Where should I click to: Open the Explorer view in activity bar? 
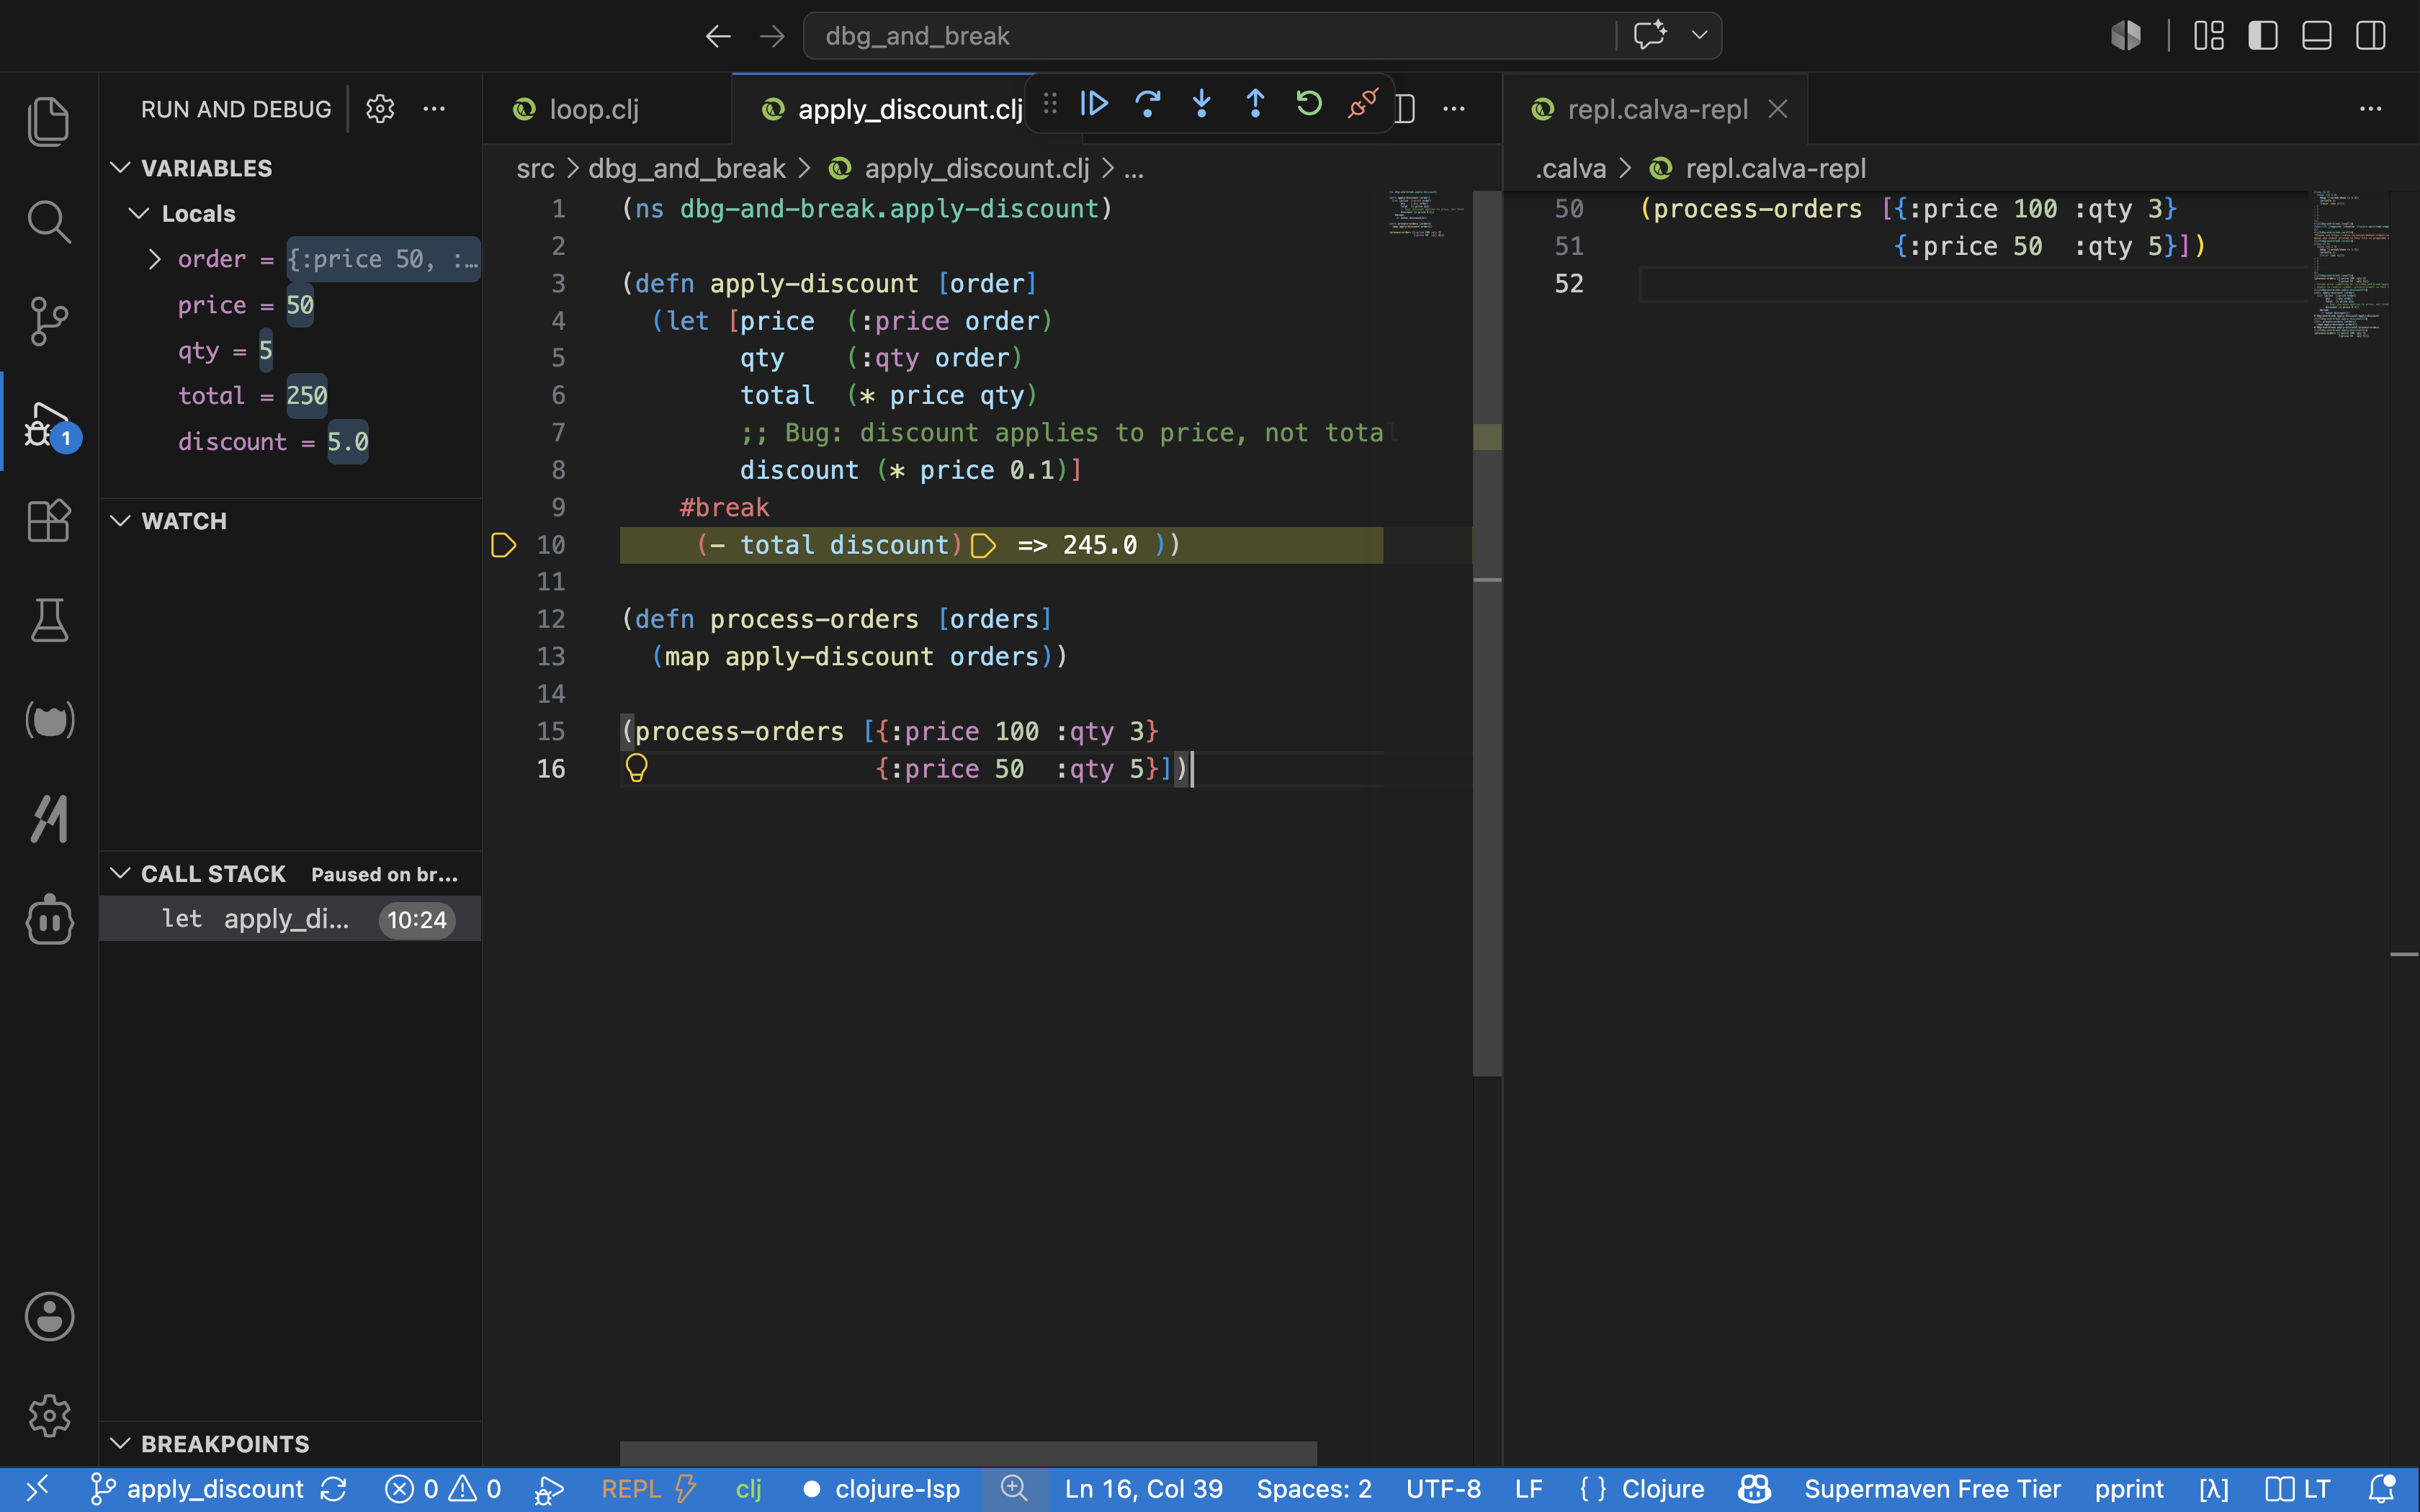pyautogui.click(x=49, y=121)
